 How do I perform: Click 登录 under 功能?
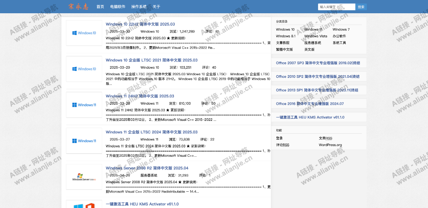click(279, 138)
